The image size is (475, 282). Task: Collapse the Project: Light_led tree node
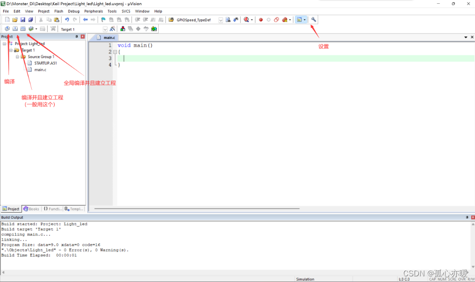click(5, 43)
